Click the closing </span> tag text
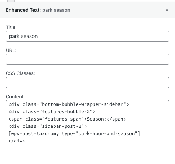This screenshot has width=175, height=164. click(x=116, y=119)
